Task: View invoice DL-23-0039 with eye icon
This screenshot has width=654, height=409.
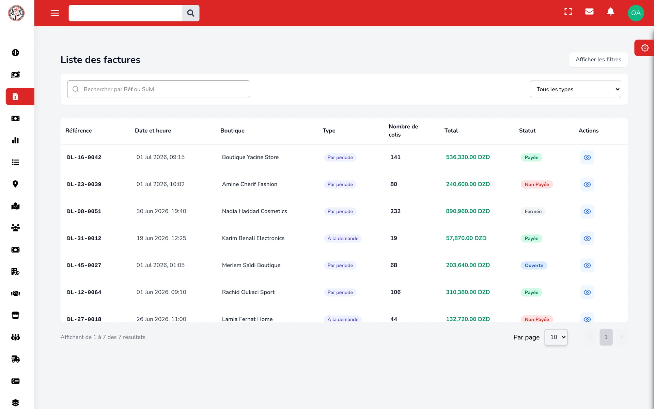Action: tap(587, 184)
